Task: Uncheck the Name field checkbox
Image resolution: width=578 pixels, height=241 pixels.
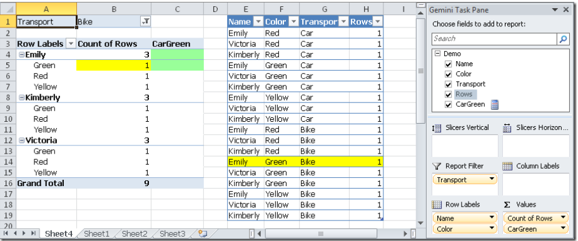Action: [x=449, y=64]
